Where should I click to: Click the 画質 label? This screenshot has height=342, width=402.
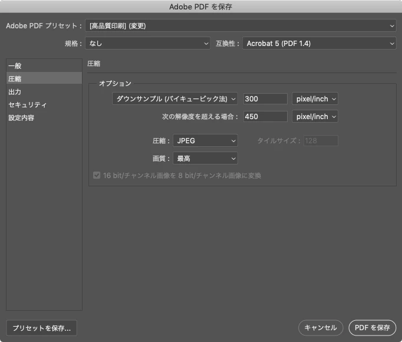click(161, 159)
